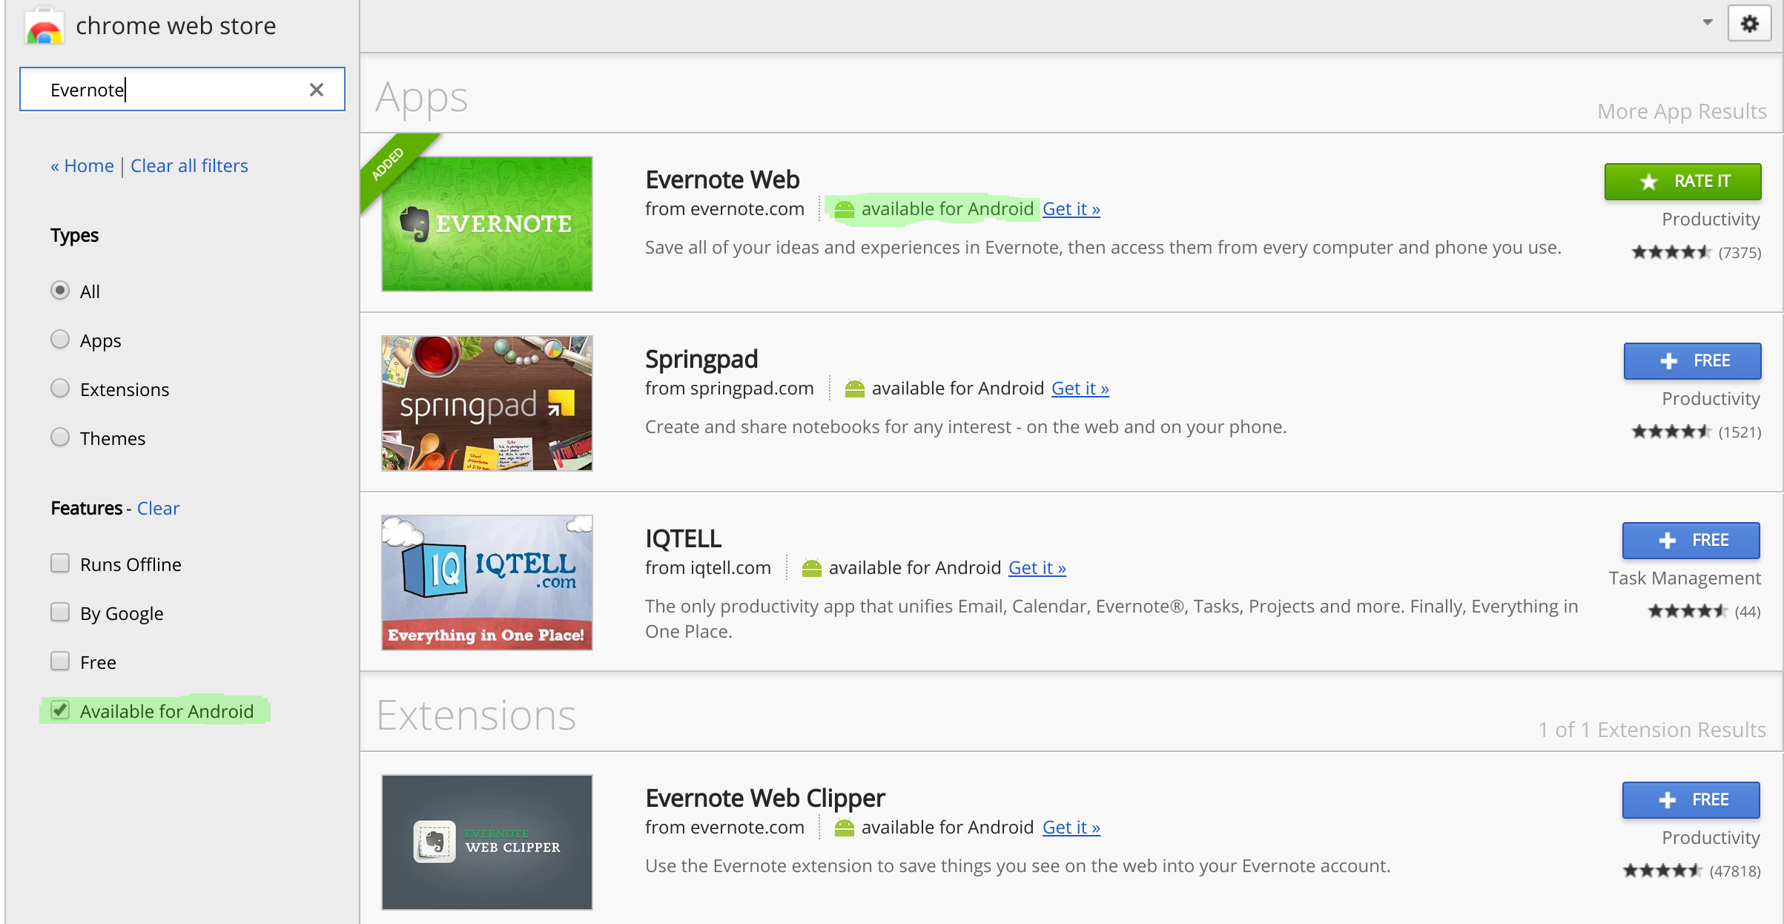The height and width of the screenshot is (924, 1784).
Task: Add Evernote Web Clipper with FREE button
Action: pos(1691,800)
